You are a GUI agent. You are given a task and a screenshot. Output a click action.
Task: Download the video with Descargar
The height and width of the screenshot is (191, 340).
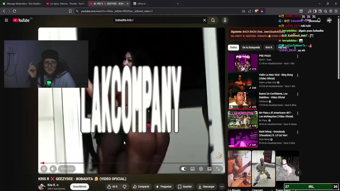coord(206,187)
